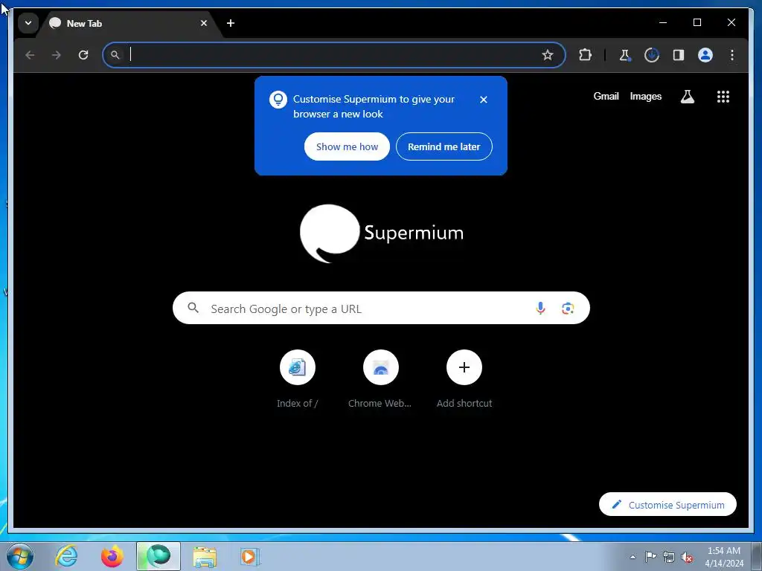The image size is (762, 571).
Task: Open the Index of / shortcut
Action: click(298, 379)
